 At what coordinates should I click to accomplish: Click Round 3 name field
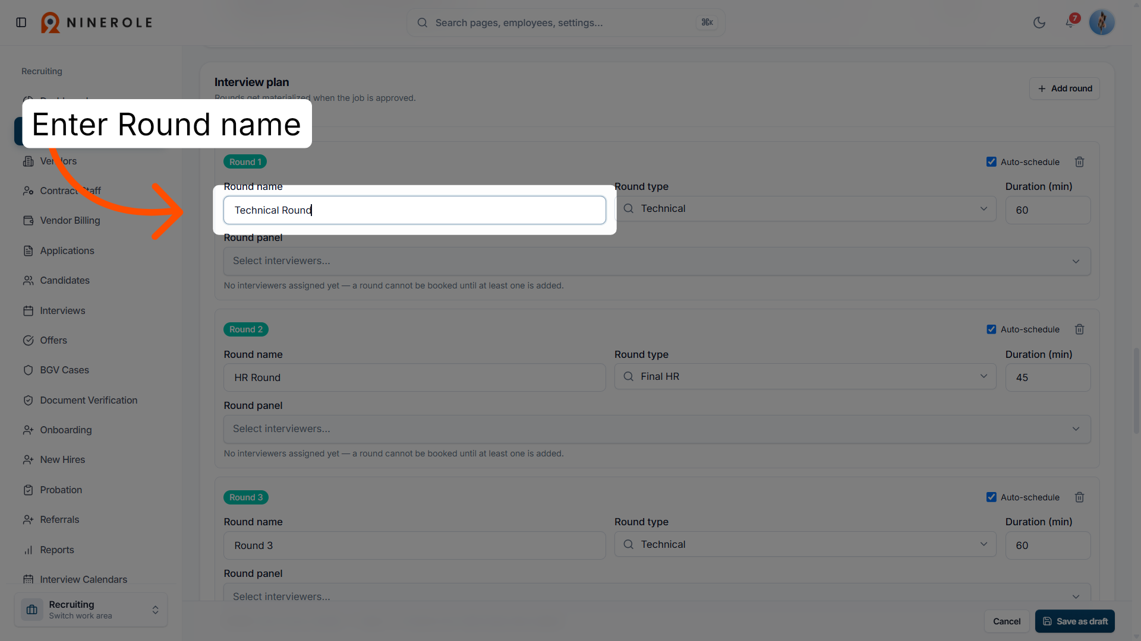(x=415, y=545)
